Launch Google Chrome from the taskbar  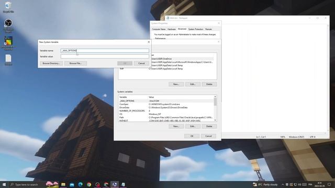pos(89,184)
